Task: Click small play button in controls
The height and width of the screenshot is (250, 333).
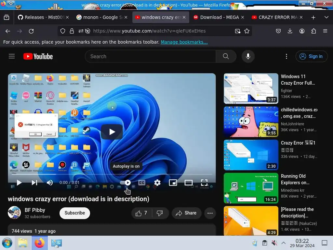Action: (x=19, y=183)
